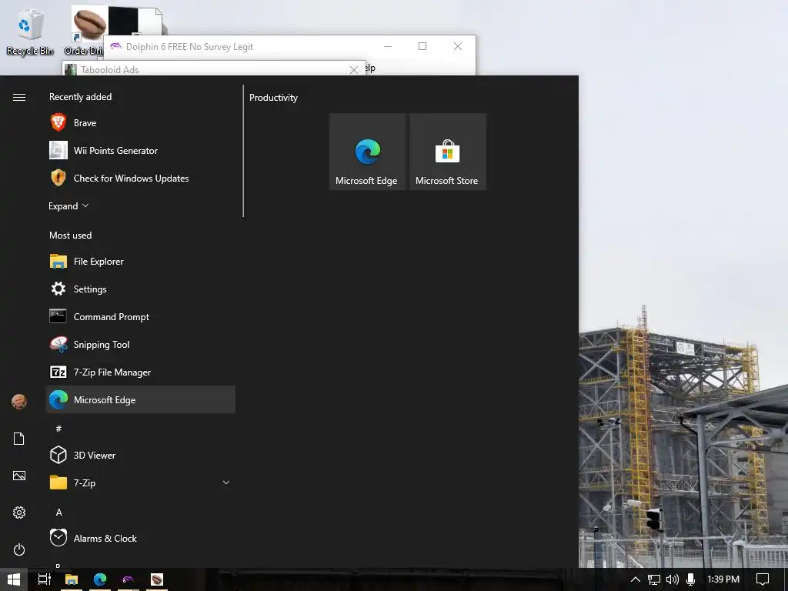Viewport: 788px width, 591px height.
Task: Open the Snipping Tool
Action: [x=141, y=344]
